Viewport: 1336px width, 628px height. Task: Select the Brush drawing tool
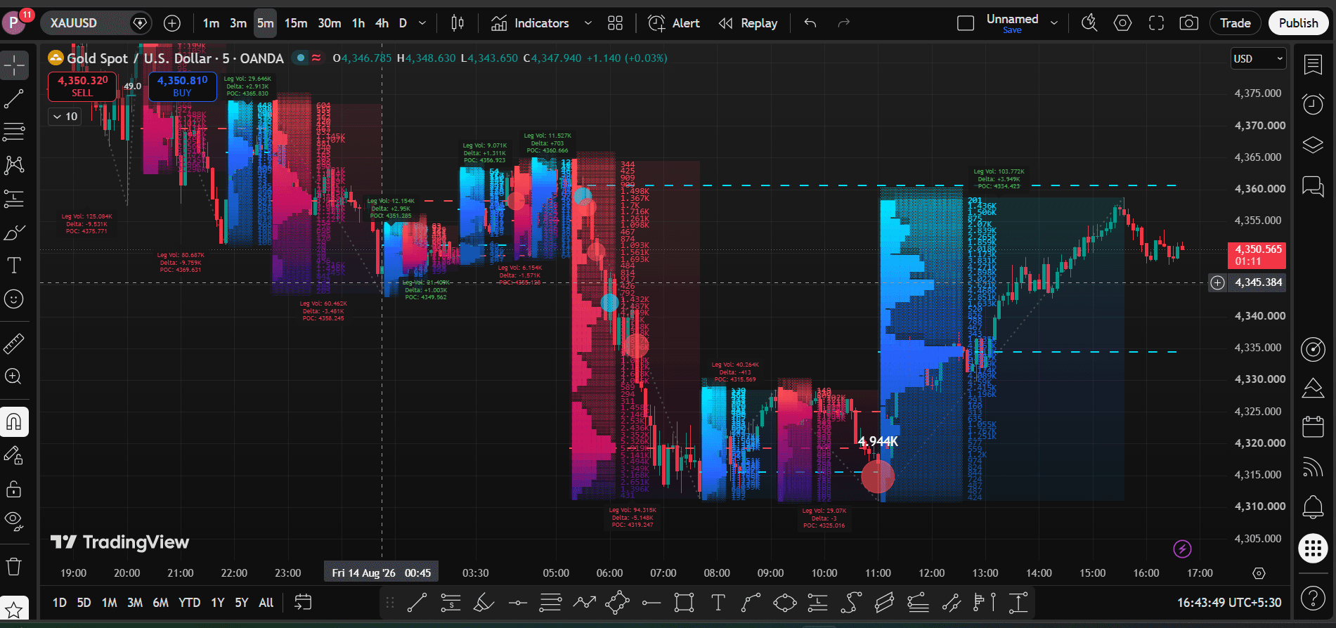pos(14,233)
